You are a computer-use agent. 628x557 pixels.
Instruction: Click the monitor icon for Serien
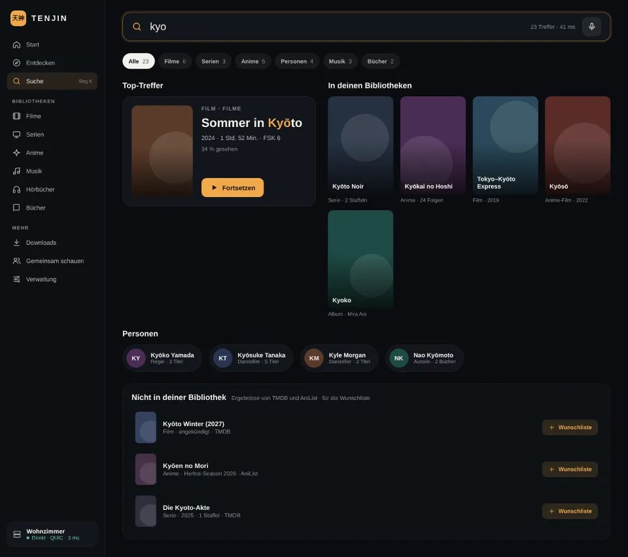click(16, 135)
